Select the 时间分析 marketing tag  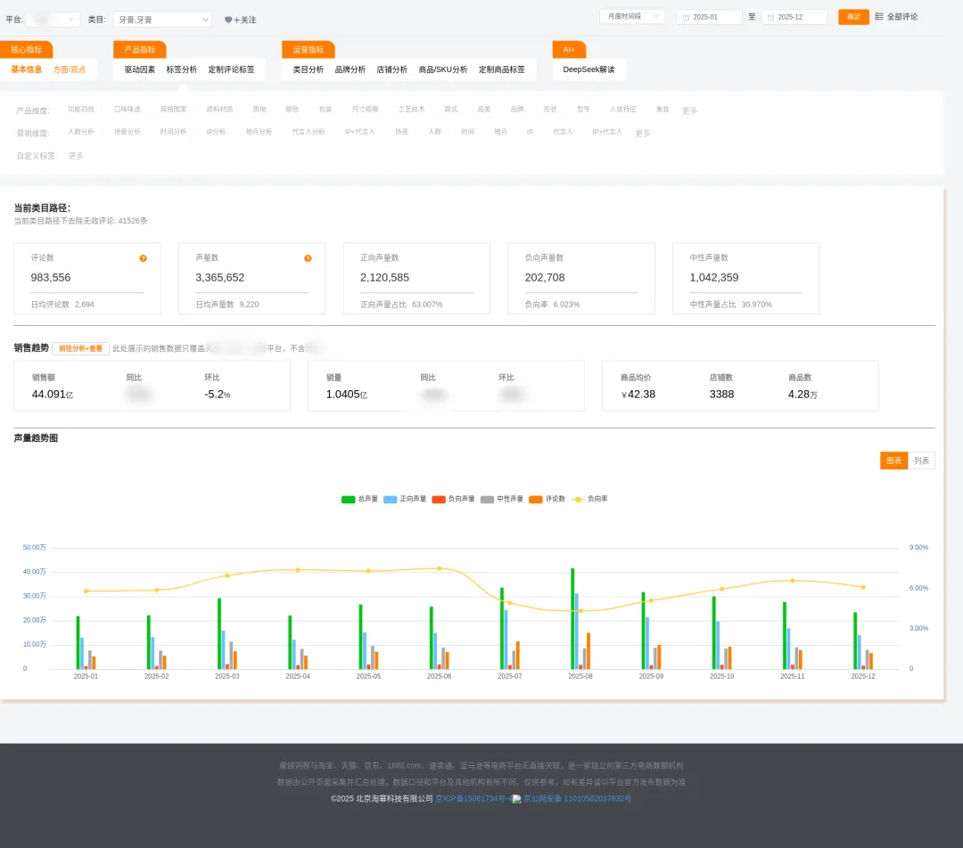[x=173, y=132]
